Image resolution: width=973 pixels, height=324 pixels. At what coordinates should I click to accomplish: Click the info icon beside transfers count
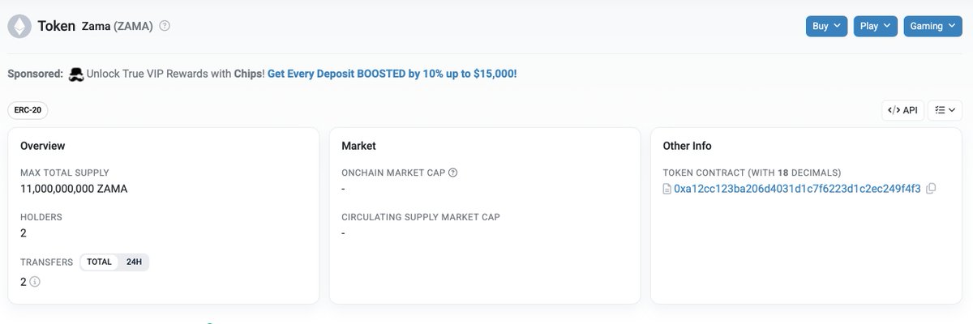tap(35, 282)
